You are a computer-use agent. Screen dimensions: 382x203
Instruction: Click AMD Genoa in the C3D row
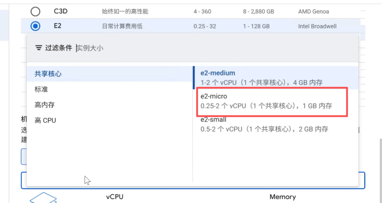coord(313,12)
